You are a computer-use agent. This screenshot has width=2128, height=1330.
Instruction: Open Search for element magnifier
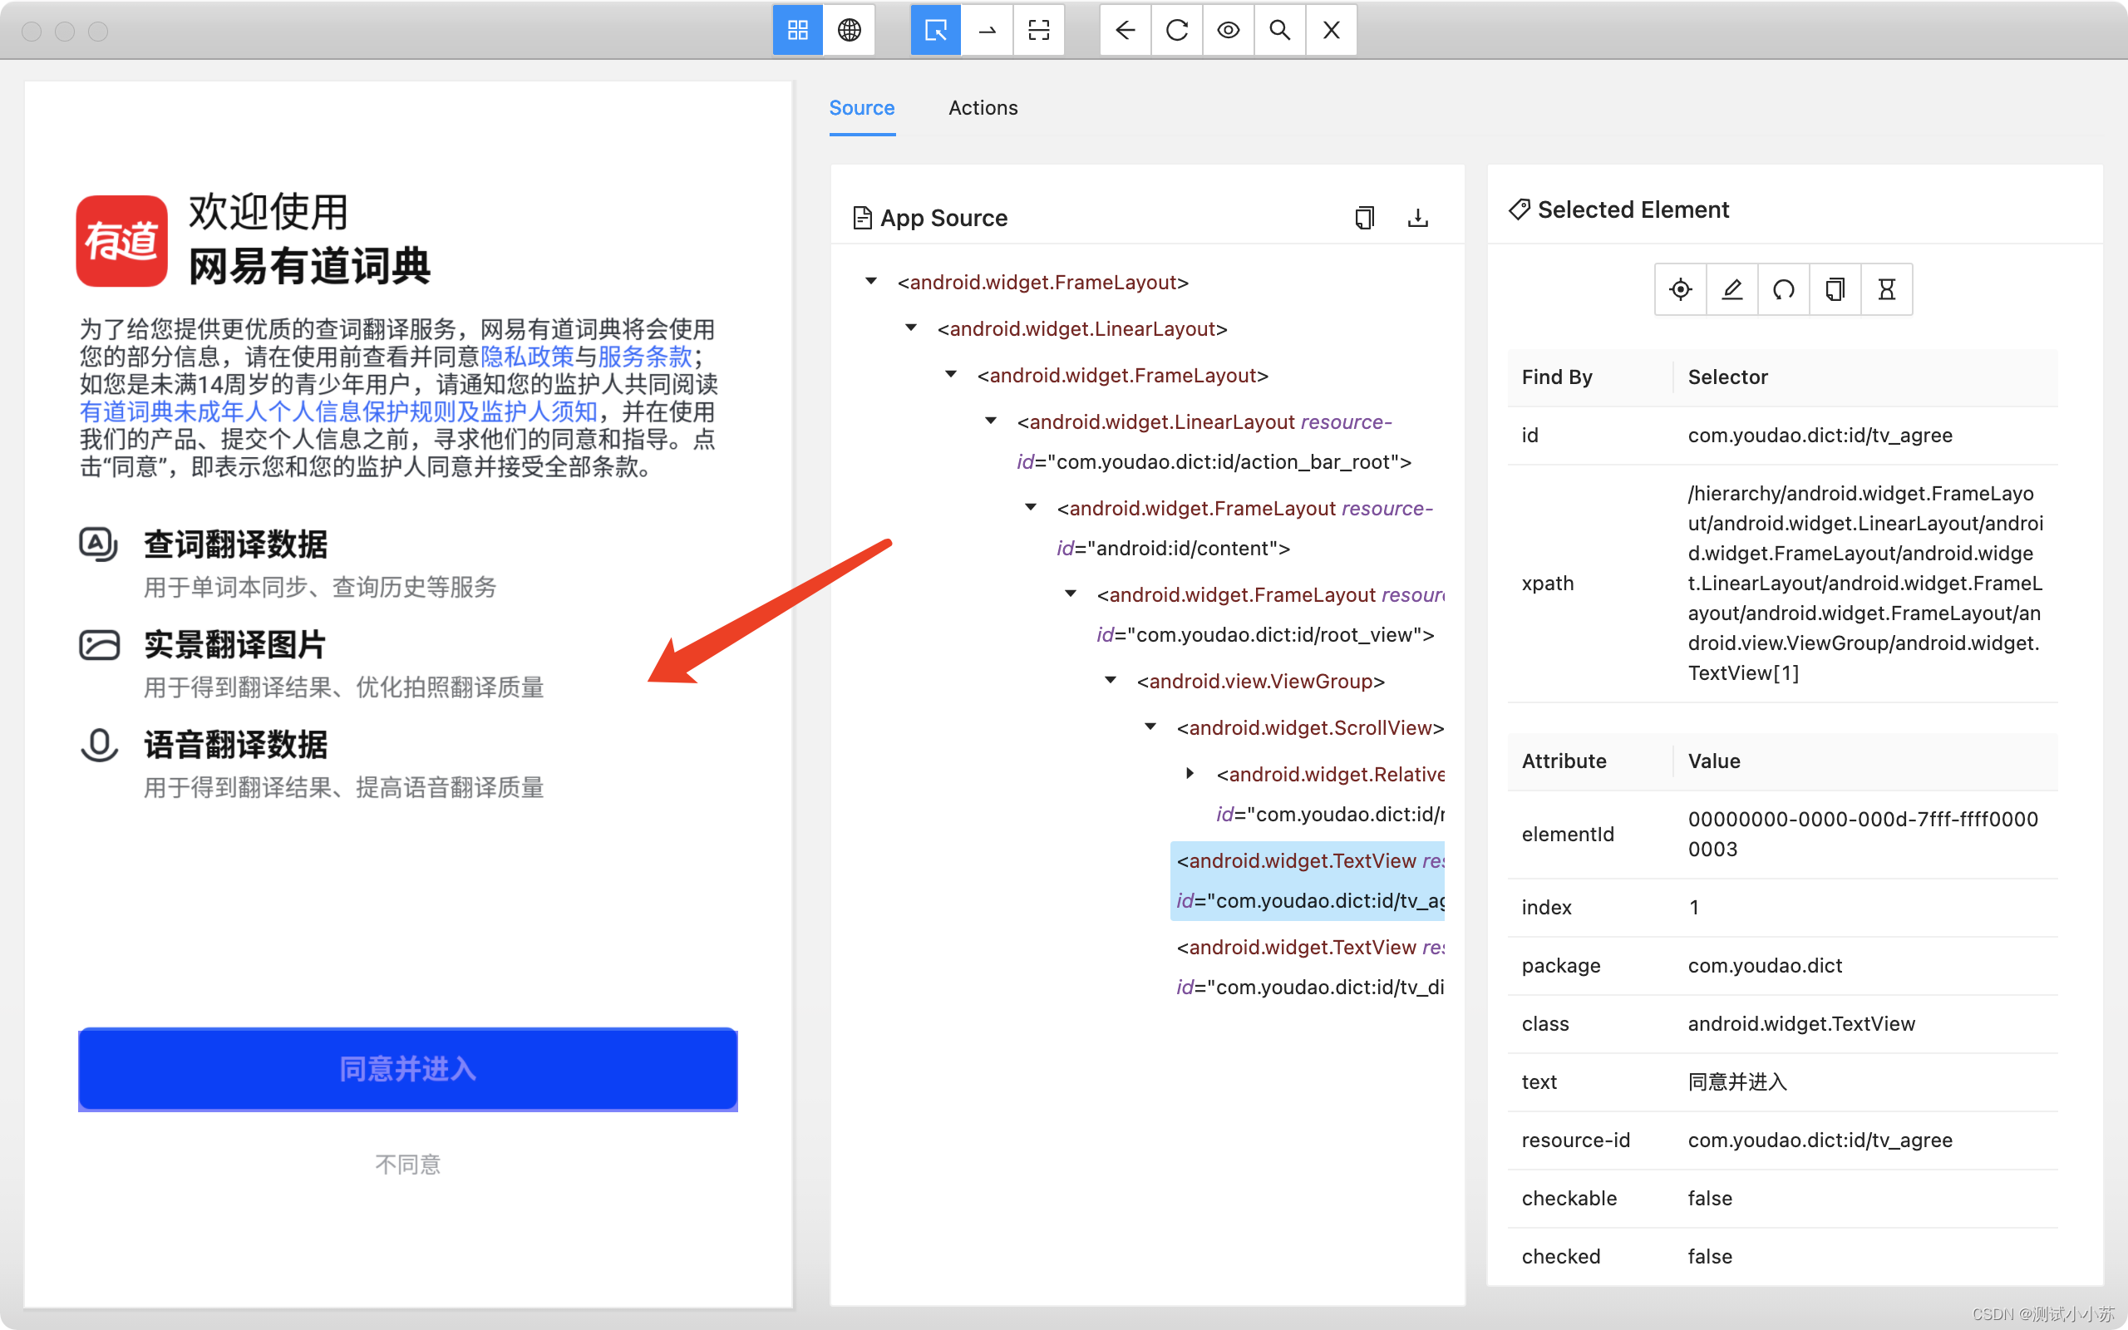point(1279,31)
